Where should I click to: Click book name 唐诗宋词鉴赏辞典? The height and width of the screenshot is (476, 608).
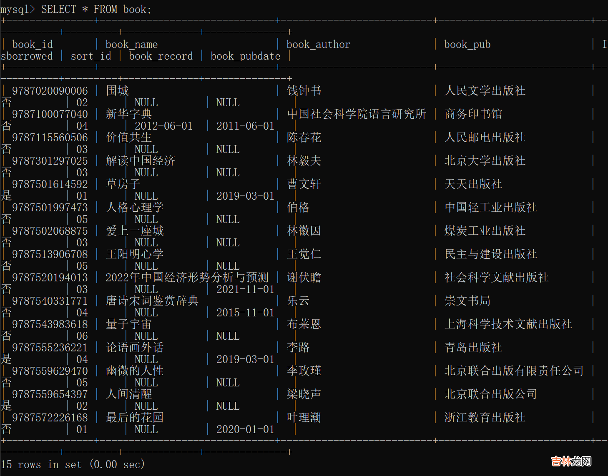[152, 301]
